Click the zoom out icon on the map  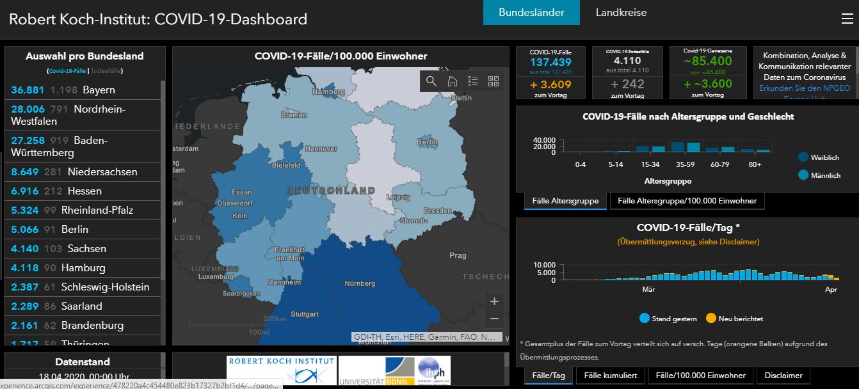coord(494,317)
